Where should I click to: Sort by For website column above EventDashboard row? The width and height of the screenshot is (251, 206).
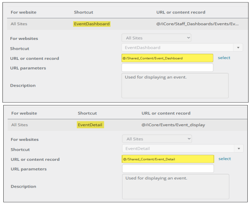23,12
